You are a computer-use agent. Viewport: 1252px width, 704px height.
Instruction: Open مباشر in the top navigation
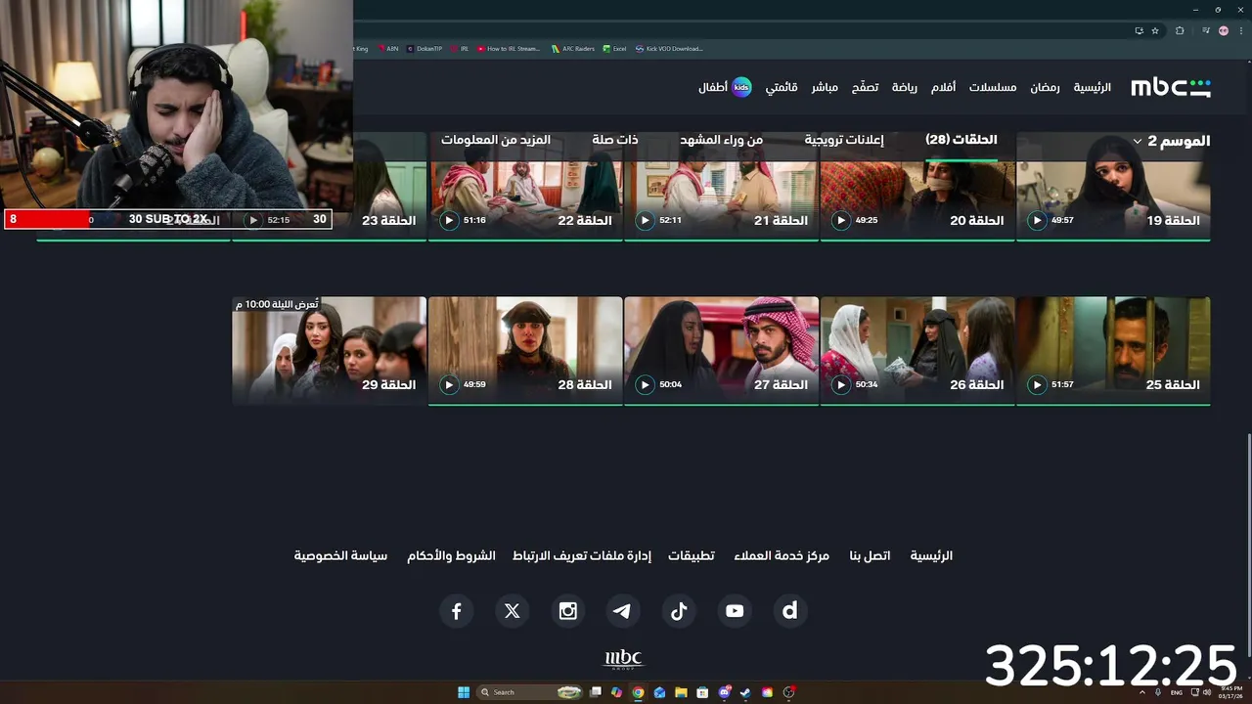coord(825,88)
